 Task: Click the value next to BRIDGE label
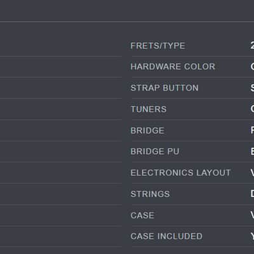coord(252,130)
